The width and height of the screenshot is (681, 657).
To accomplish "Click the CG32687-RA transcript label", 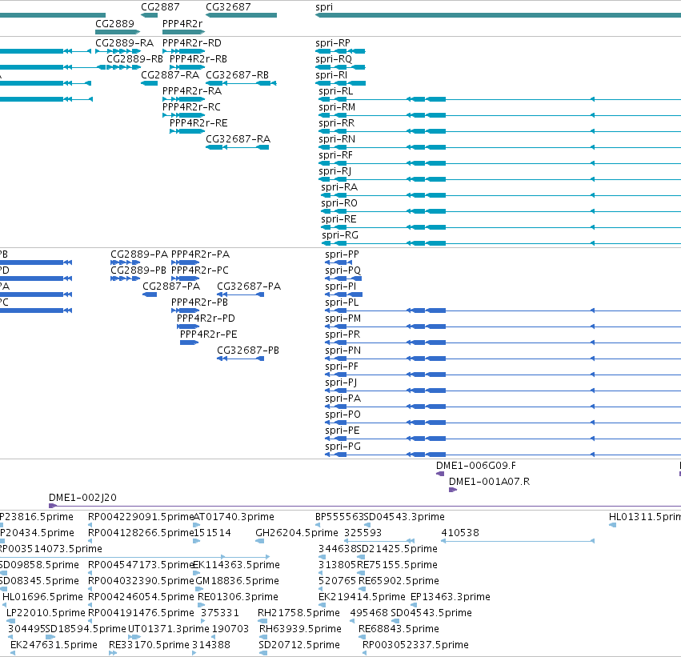I will coord(238,139).
